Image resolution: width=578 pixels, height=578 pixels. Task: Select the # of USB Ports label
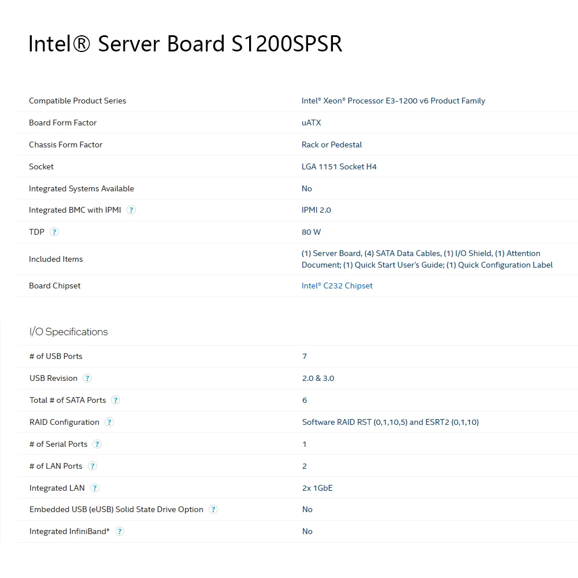56,356
